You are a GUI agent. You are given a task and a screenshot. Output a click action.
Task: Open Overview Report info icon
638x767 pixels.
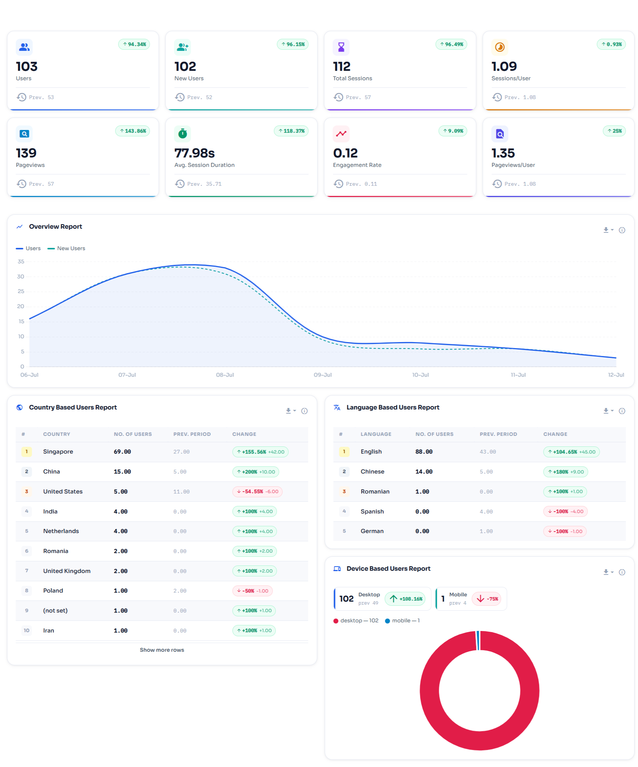[x=622, y=230]
